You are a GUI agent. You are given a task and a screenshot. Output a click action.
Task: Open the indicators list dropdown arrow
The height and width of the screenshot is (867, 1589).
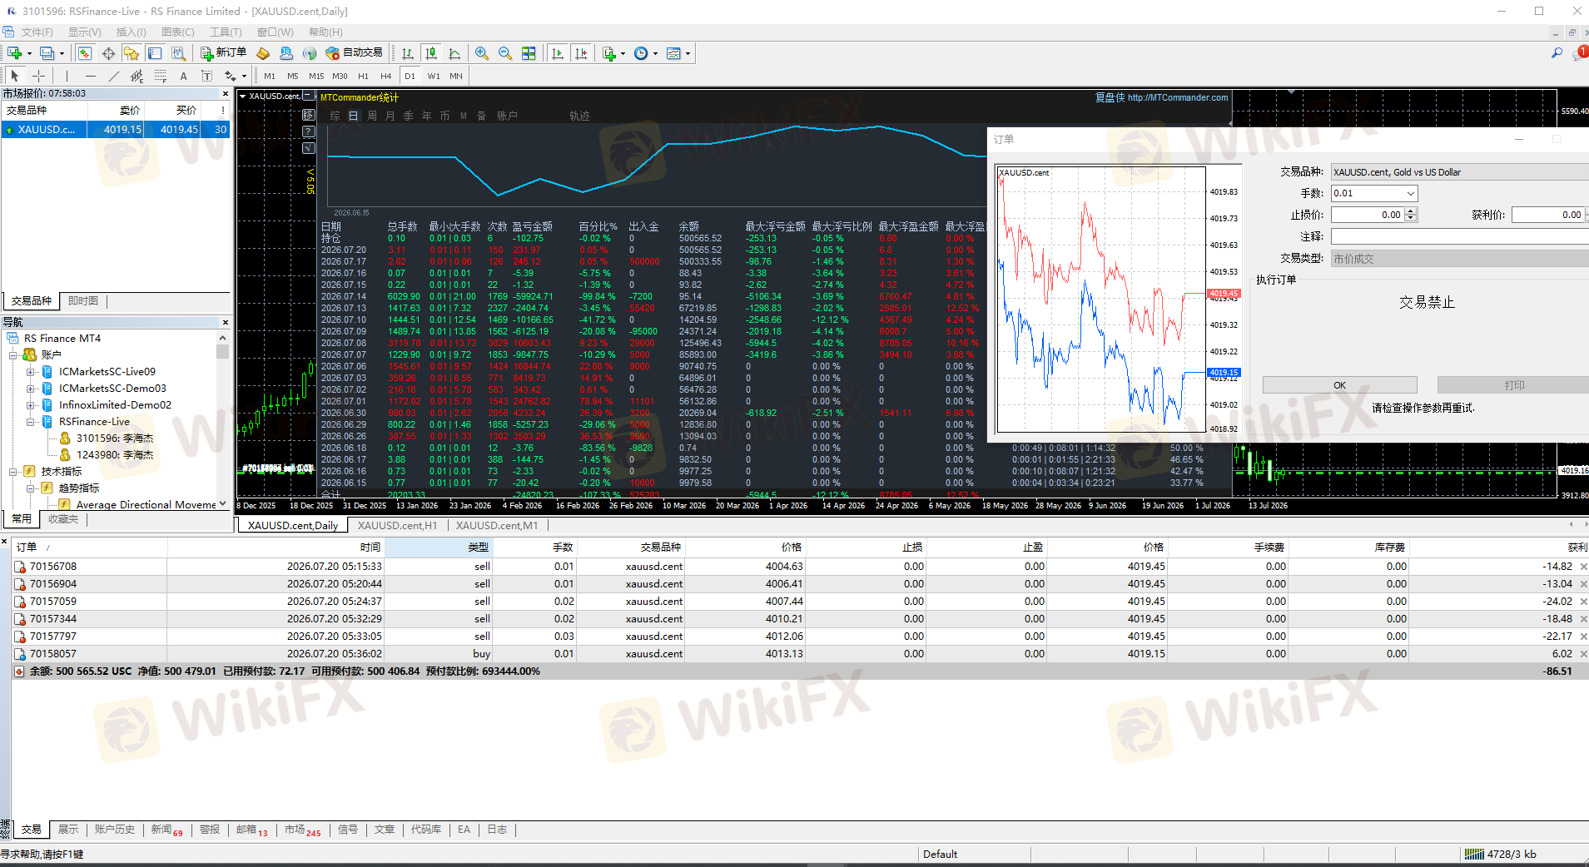click(x=623, y=53)
